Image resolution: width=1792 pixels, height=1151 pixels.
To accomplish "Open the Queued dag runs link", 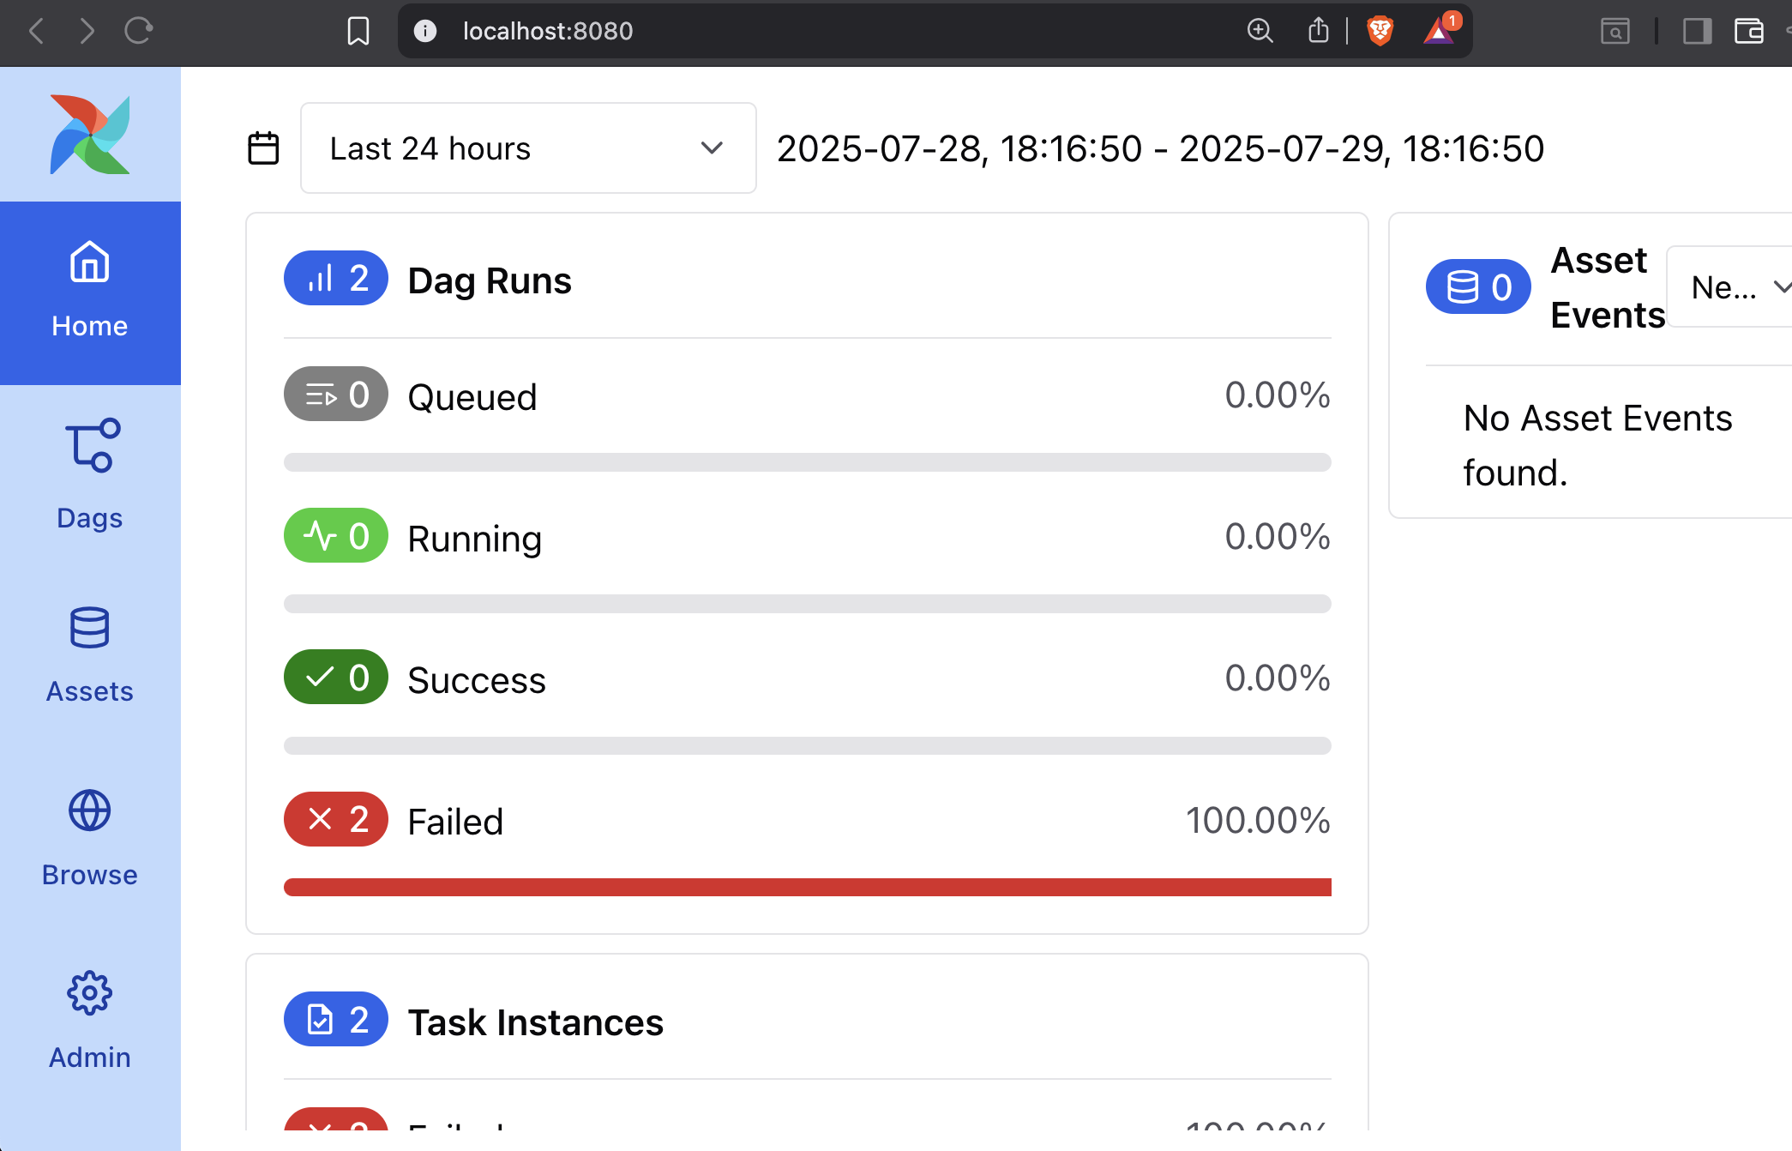I will (472, 397).
